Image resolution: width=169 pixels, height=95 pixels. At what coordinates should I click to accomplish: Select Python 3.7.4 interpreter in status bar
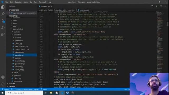26,89
